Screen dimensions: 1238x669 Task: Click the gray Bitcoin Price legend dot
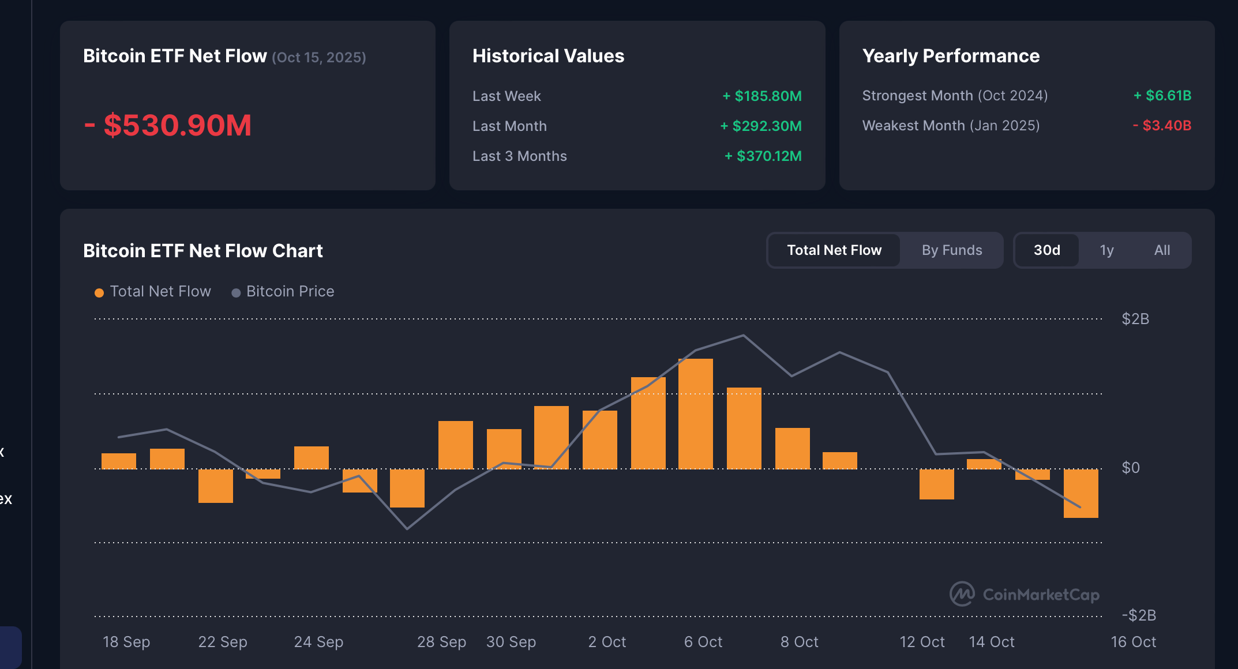236,293
